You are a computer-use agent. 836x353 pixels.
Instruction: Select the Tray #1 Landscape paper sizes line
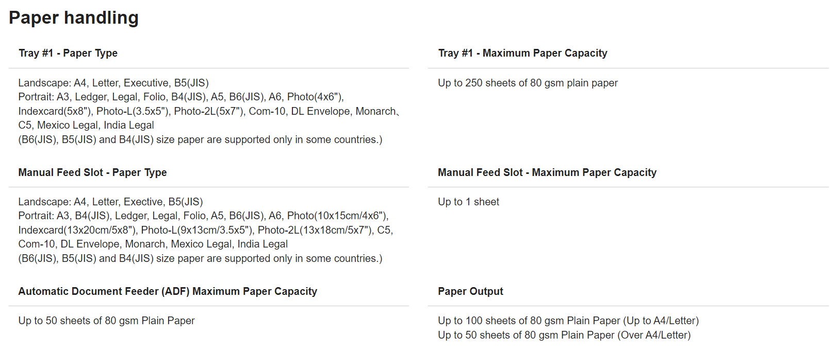[x=113, y=83]
